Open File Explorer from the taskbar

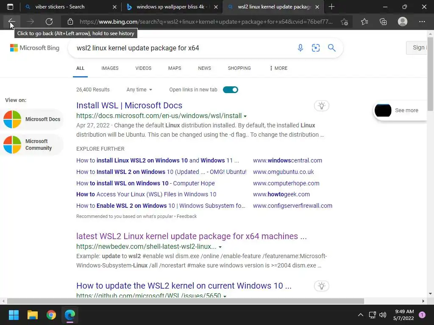click(32, 315)
